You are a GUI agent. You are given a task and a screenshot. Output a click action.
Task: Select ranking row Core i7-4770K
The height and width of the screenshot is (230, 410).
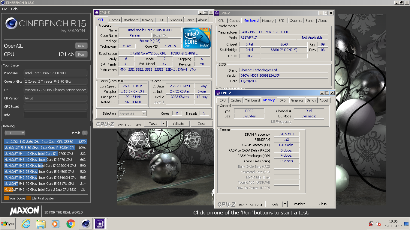[x=46, y=154]
